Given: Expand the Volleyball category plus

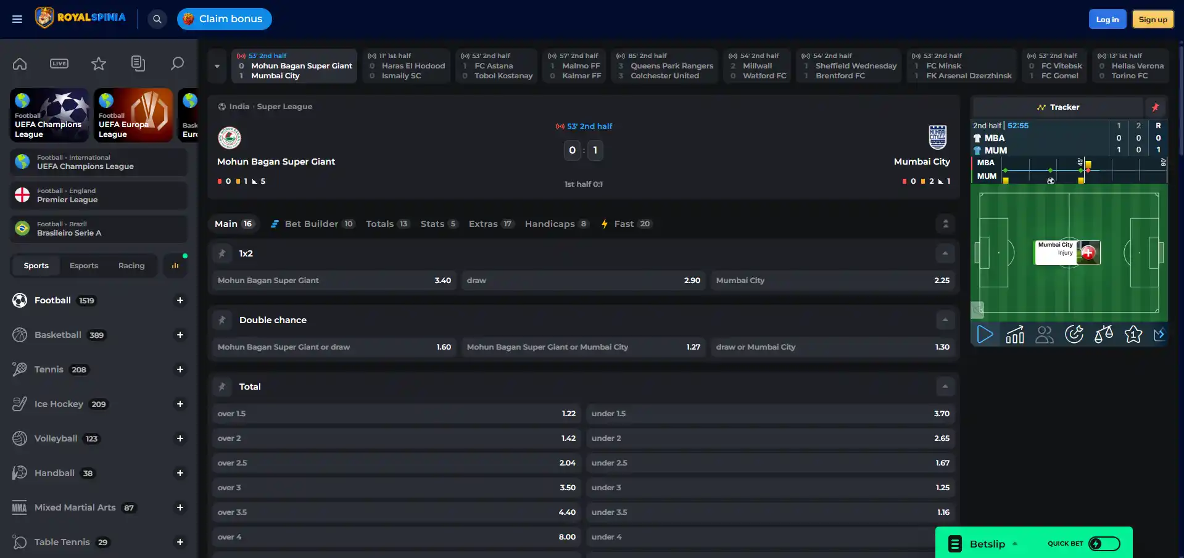Looking at the screenshot, I should (180, 438).
